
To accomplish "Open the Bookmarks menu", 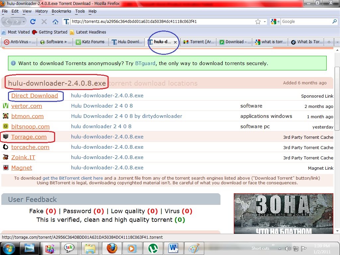I will click(x=61, y=11).
